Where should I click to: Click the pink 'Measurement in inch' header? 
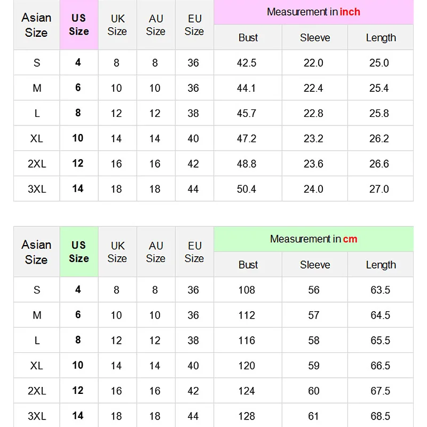313,12
